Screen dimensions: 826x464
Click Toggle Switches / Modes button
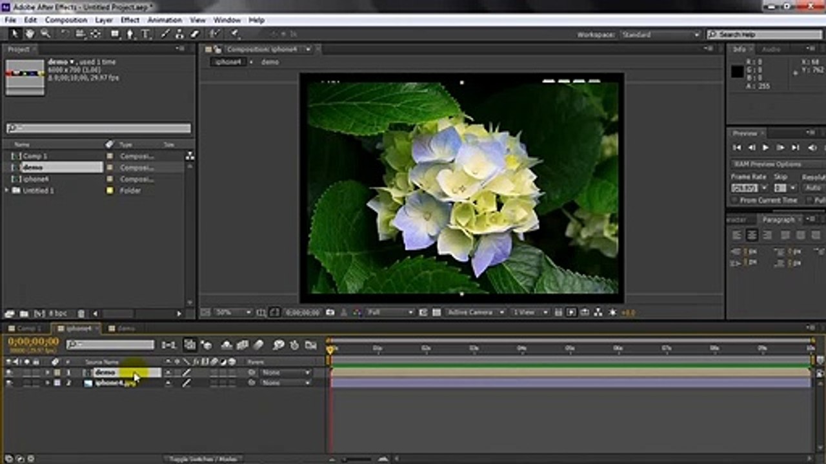[204, 459]
